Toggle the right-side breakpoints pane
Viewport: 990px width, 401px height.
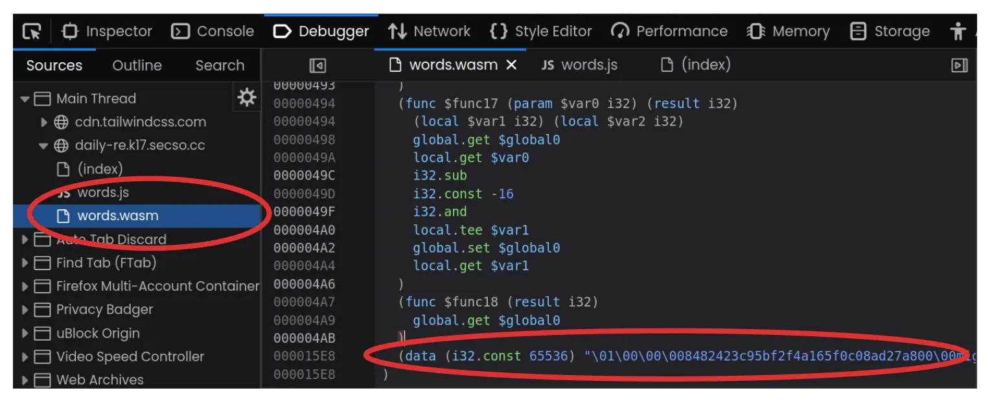[959, 65]
